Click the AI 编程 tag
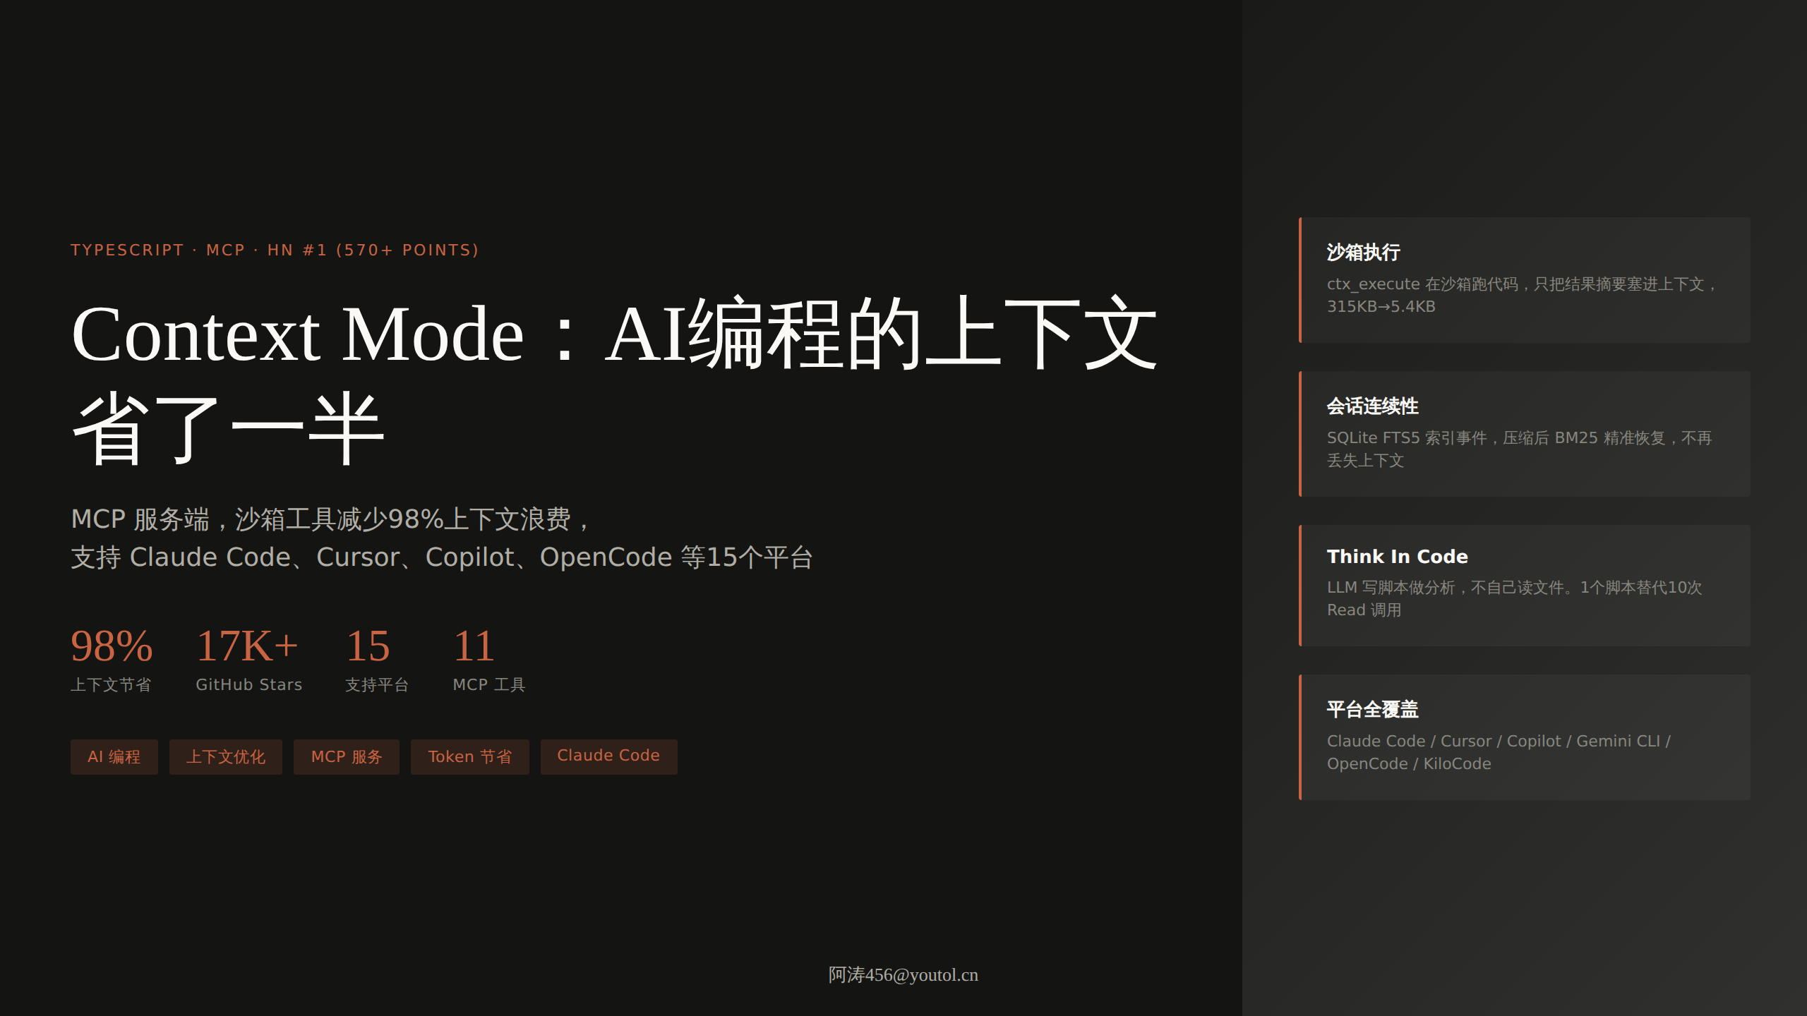This screenshot has height=1016, width=1807. (114, 756)
